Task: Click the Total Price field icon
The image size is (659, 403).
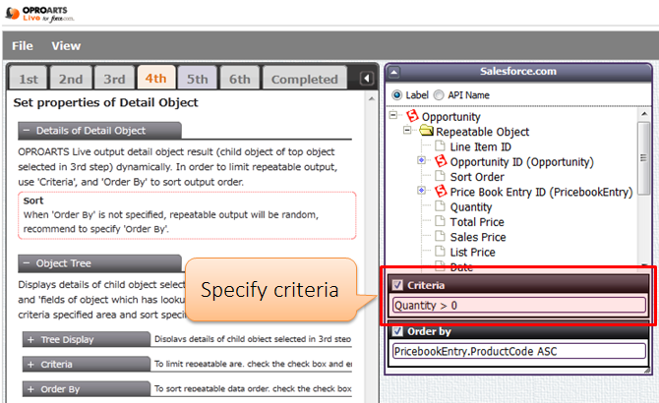Action: tap(440, 221)
